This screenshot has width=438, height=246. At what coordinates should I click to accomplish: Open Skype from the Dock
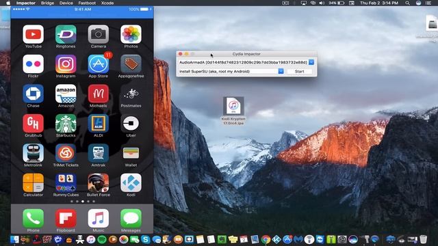click(146, 239)
